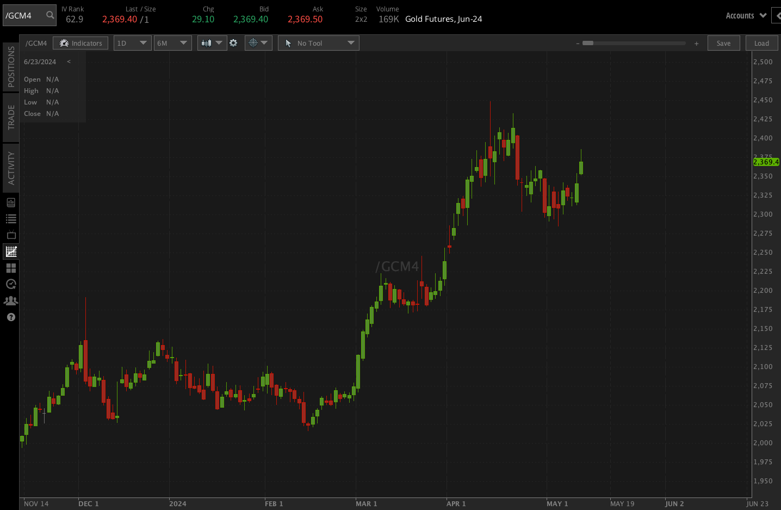The image size is (781, 510).
Task: Select the Charts icon in the sidebar
Action: tap(11, 251)
